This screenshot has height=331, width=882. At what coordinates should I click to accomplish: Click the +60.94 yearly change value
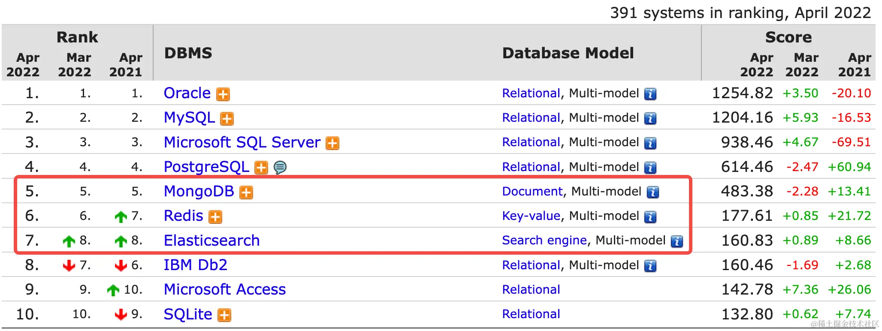(849, 167)
